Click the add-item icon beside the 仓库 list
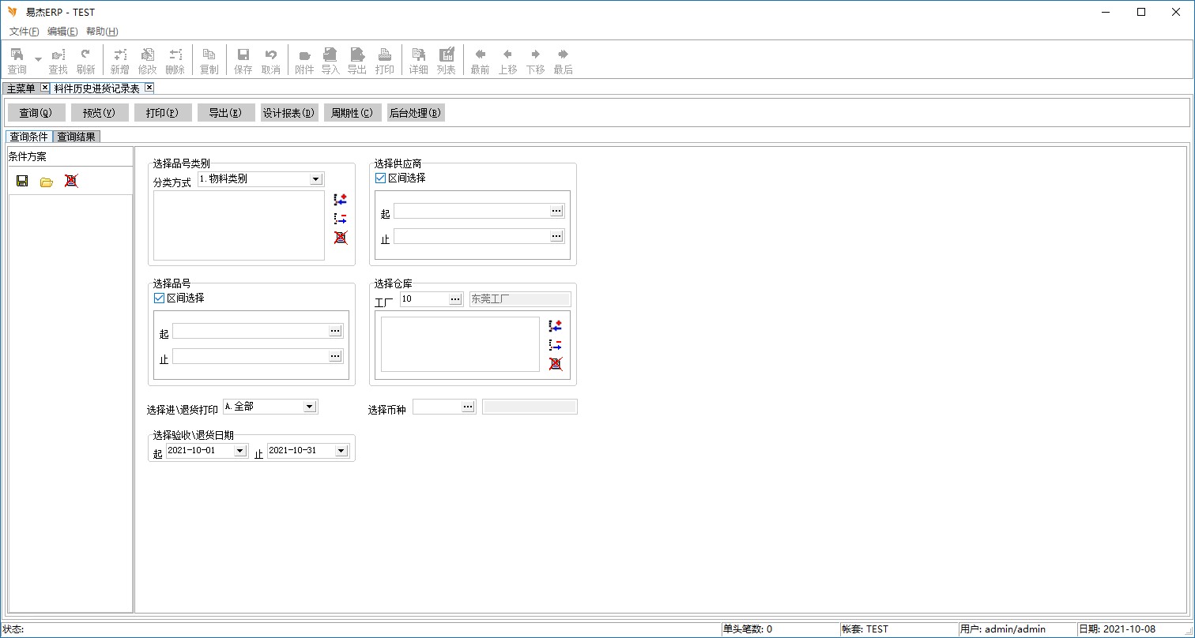1195x638 pixels. coord(556,326)
